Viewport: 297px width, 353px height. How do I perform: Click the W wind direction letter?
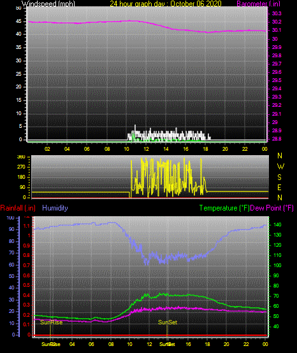coord(280,167)
